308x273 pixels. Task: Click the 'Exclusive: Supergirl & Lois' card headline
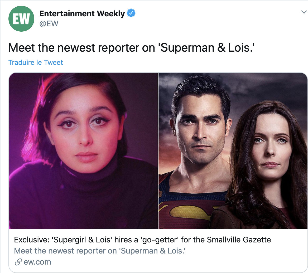pos(142,240)
